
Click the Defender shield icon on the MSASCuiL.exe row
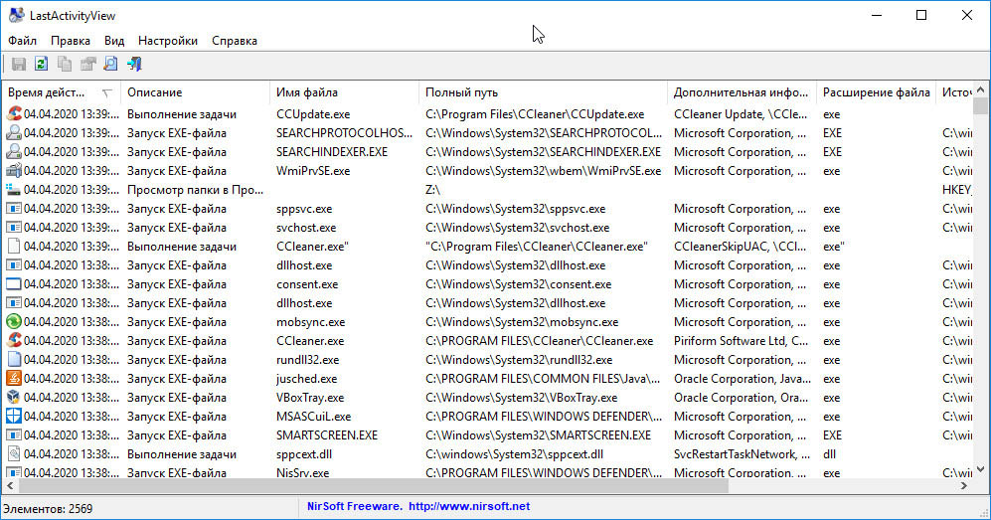[14, 417]
